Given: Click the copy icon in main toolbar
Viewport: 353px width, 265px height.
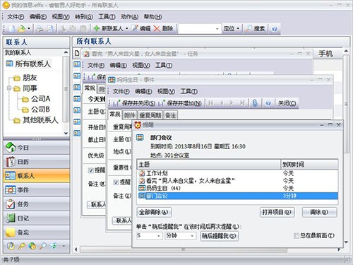Looking at the screenshot, I should coord(73,29).
